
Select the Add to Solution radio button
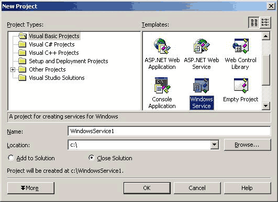(11, 158)
